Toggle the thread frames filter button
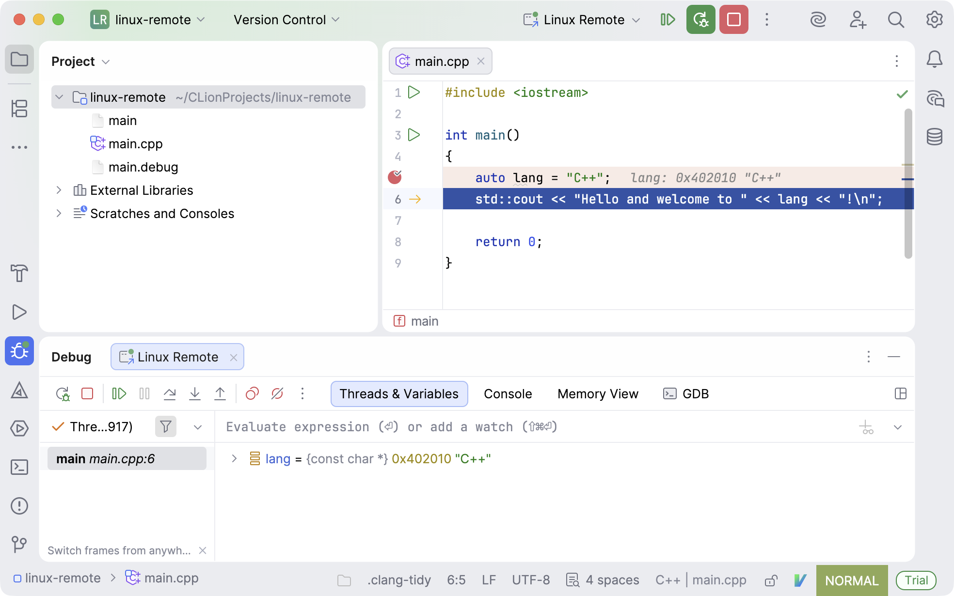The width and height of the screenshot is (954, 596). coord(166,427)
